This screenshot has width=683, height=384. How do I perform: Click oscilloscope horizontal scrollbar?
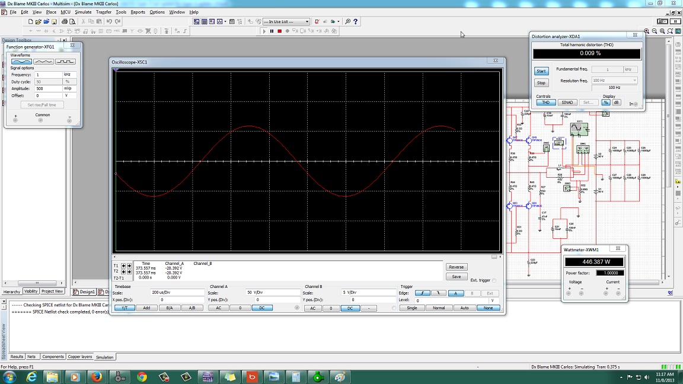tap(307, 257)
